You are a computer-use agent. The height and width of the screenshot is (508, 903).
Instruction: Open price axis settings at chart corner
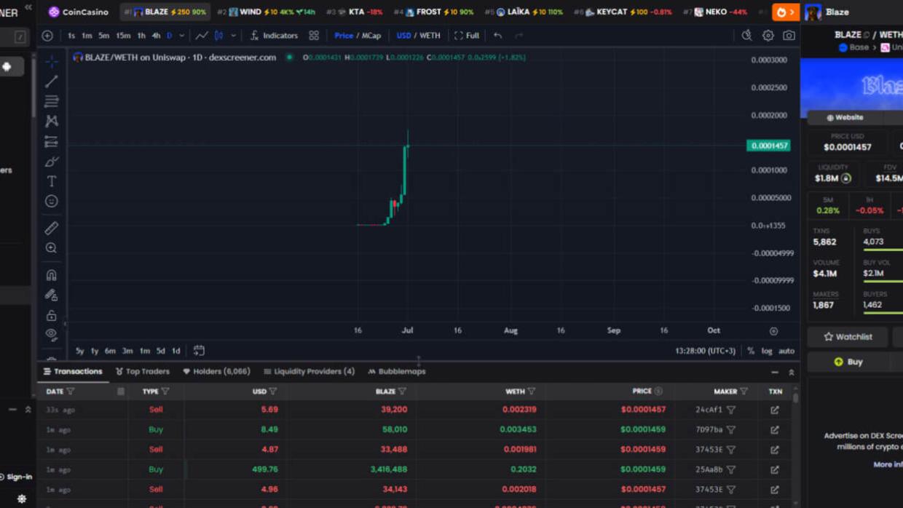click(773, 331)
